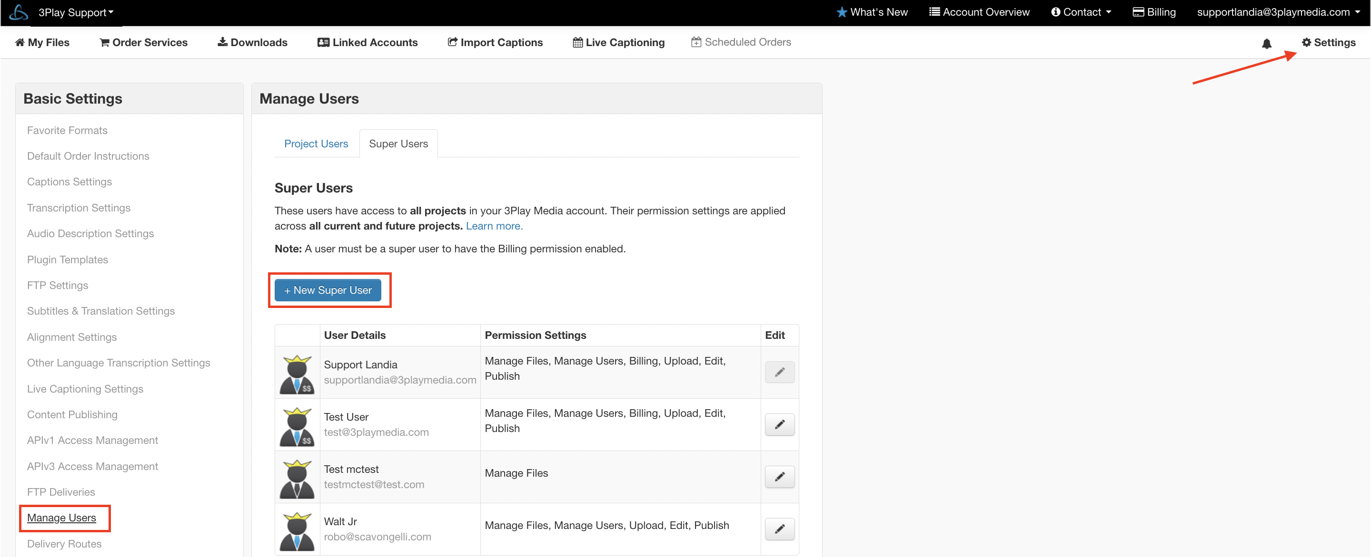Edit Test mctest with pencil icon
This screenshot has height=557, width=1371.
tap(779, 477)
